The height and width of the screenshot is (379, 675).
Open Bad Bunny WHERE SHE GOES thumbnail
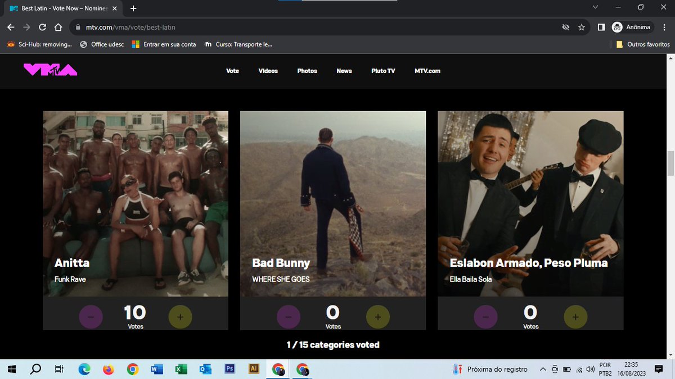click(x=333, y=203)
